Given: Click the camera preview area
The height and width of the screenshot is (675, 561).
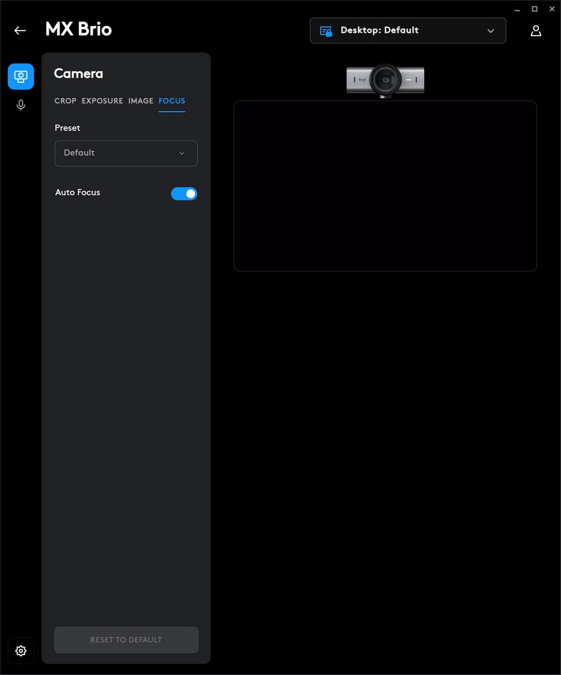Looking at the screenshot, I should click(385, 186).
